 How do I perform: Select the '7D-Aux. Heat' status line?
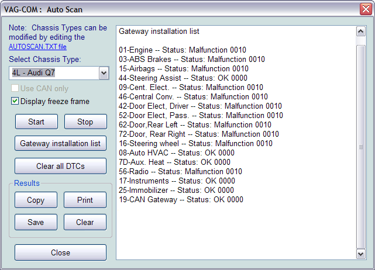pyautogui.click(x=174, y=162)
